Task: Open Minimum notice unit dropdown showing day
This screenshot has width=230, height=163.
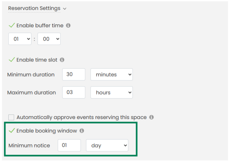Action: point(107,145)
